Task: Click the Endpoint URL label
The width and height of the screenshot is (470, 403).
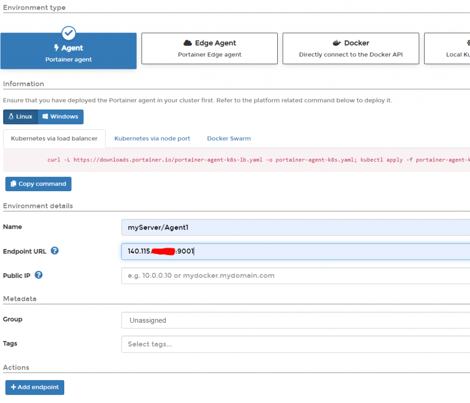Action: point(25,252)
